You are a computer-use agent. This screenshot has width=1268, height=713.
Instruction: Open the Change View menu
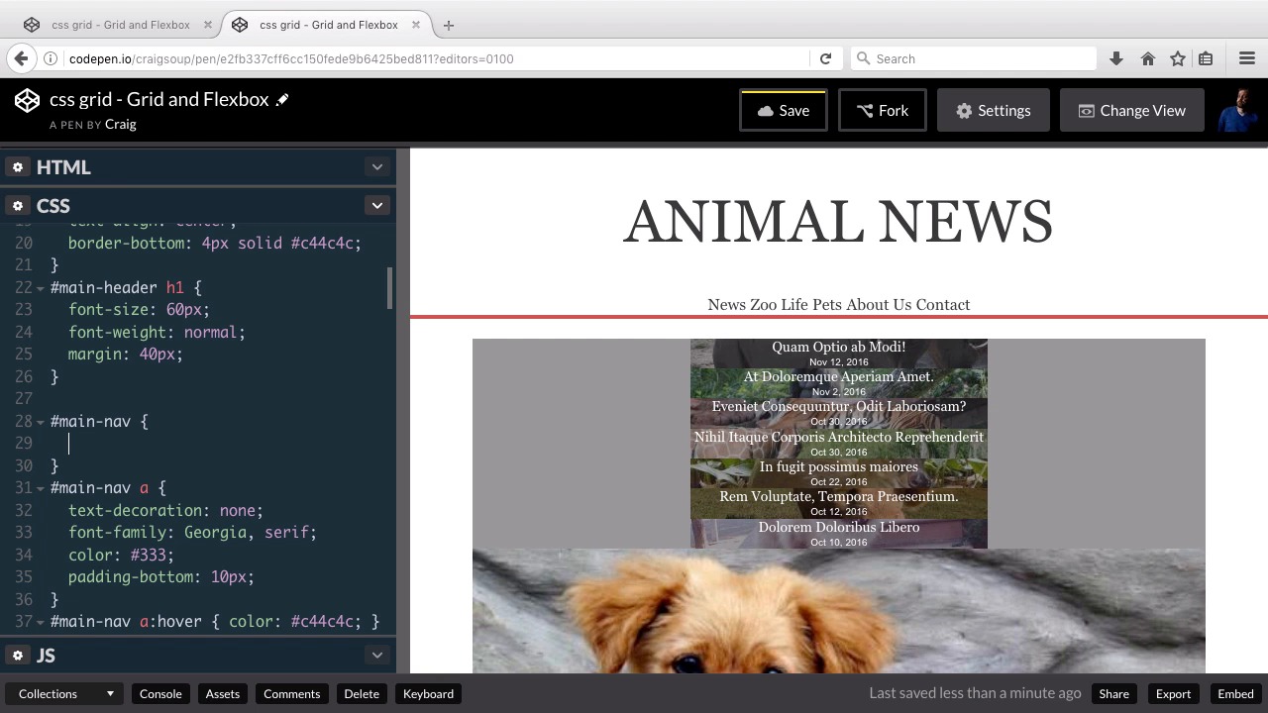[x=1131, y=111]
